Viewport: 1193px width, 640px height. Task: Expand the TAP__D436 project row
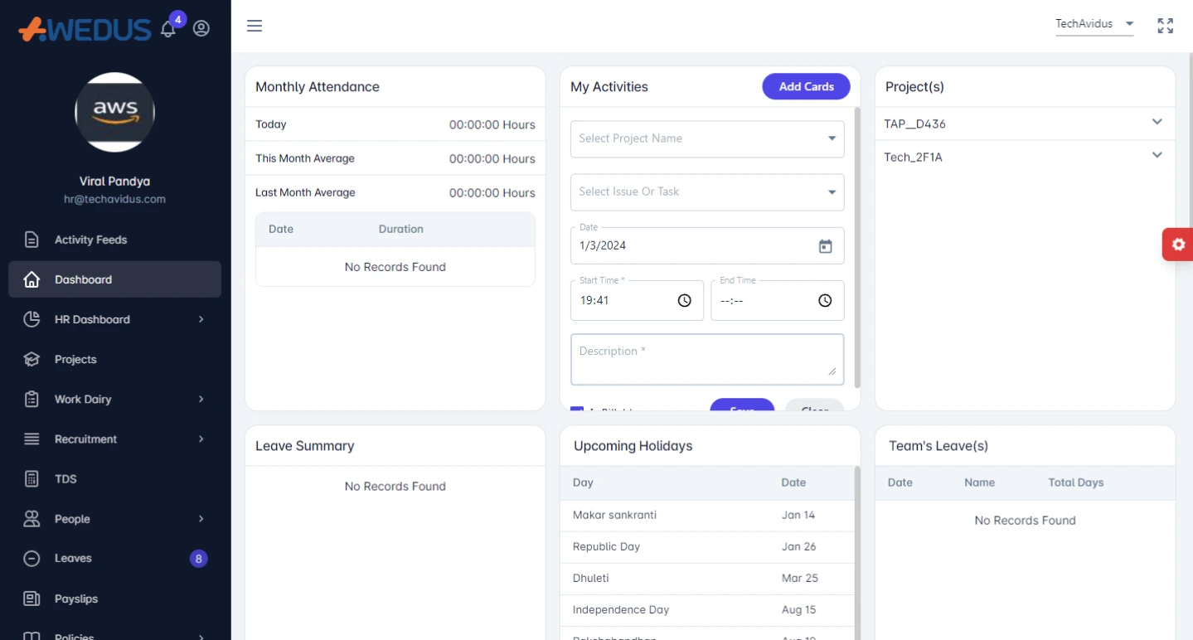(1157, 123)
